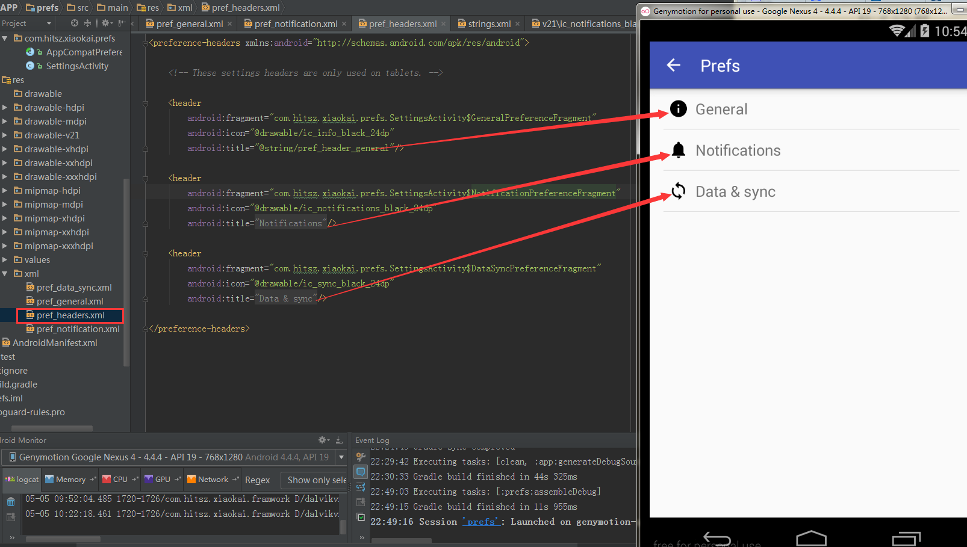Click the Project tree vertical scrollbar
The image size is (967, 547).
pos(126,272)
